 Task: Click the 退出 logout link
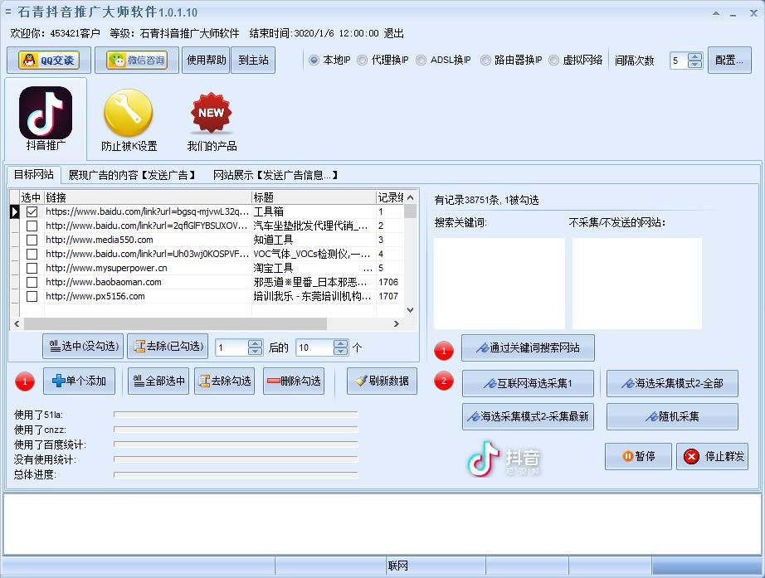[394, 33]
